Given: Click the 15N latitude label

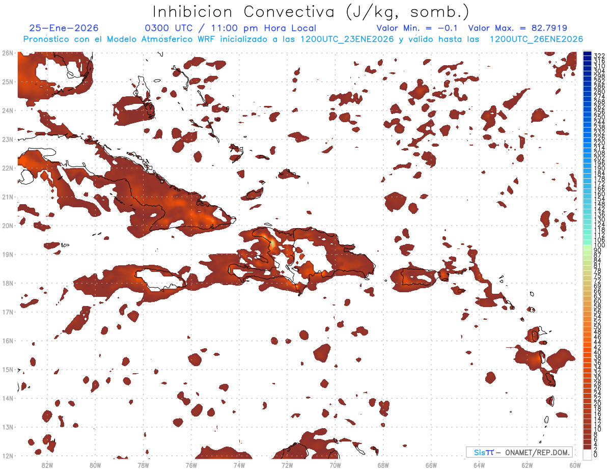Looking at the screenshot, I should (8, 369).
